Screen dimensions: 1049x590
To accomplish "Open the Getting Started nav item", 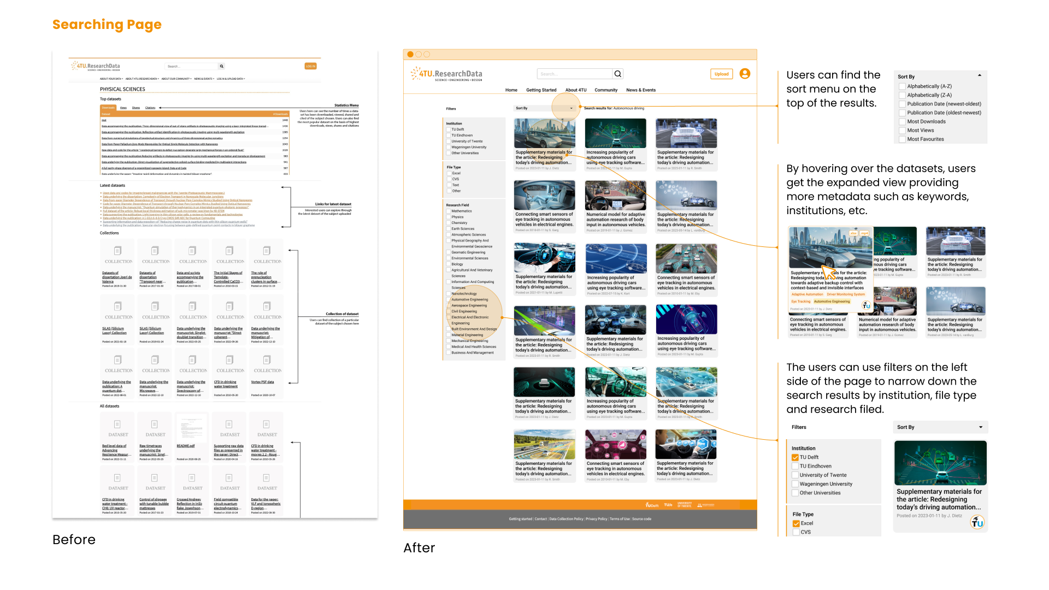I will pos(541,90).
